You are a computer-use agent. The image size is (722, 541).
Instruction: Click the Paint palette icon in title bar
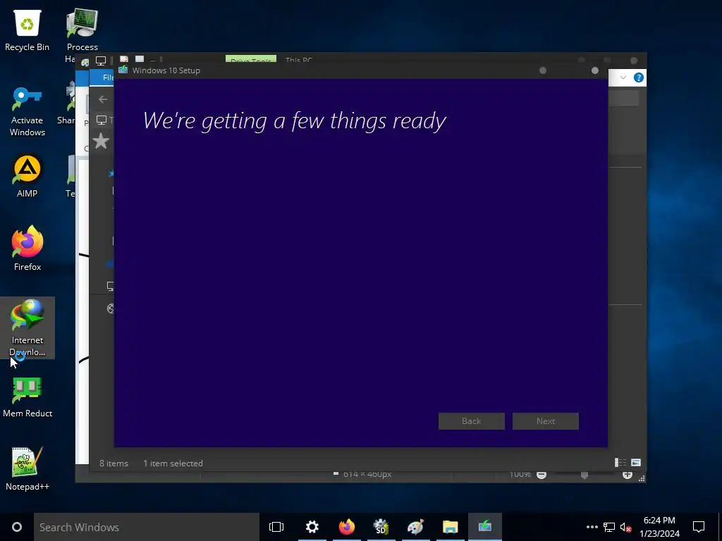click(85, 63)
